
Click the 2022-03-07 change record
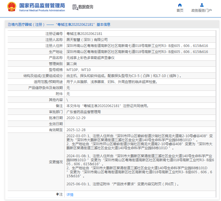[x=140, y=142]
